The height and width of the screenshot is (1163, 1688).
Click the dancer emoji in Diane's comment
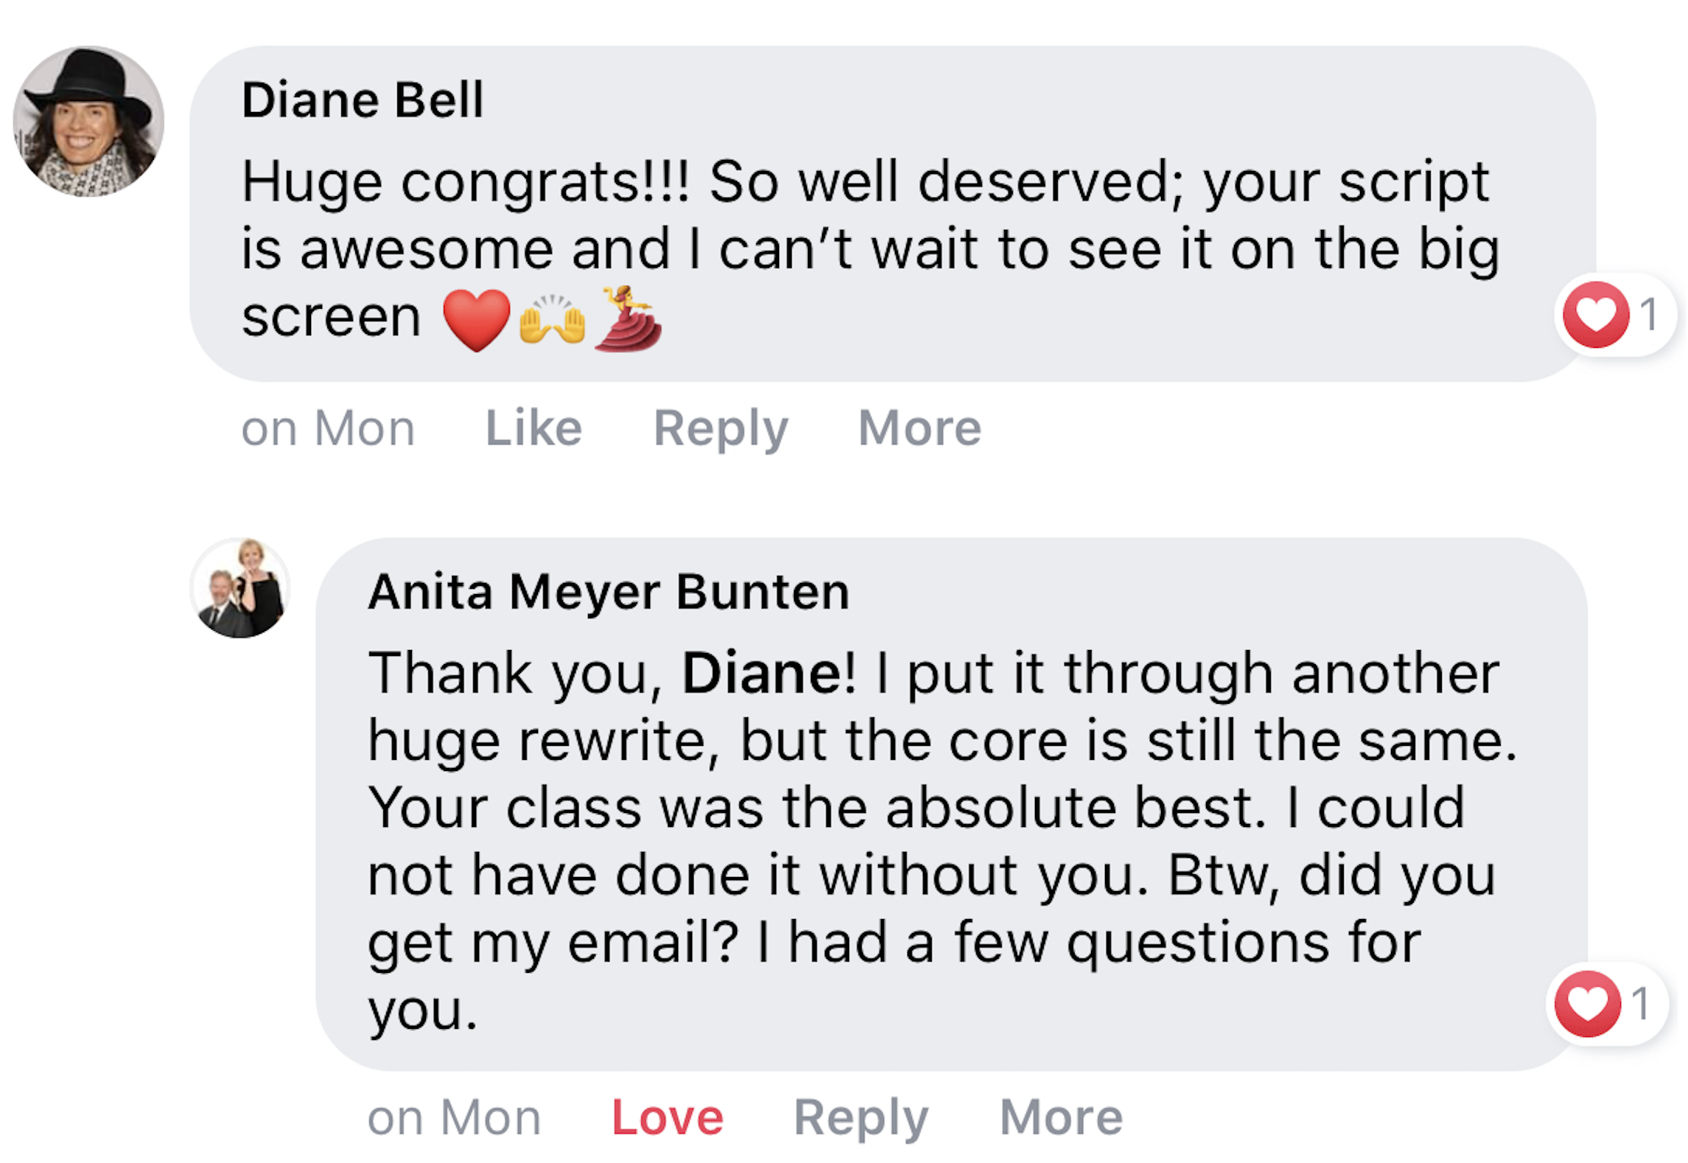point(627,318)
